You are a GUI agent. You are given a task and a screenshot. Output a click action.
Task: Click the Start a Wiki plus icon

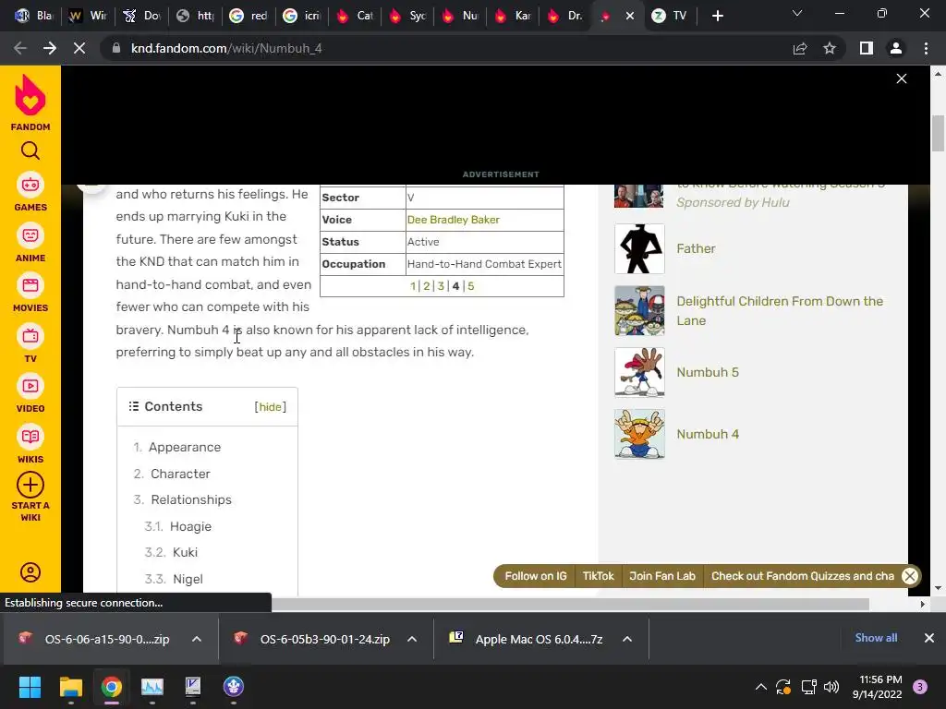click(x=30, y=485)
